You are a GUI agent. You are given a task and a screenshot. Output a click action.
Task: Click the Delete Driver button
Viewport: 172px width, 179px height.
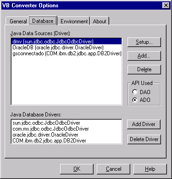[x=144, y=139]
